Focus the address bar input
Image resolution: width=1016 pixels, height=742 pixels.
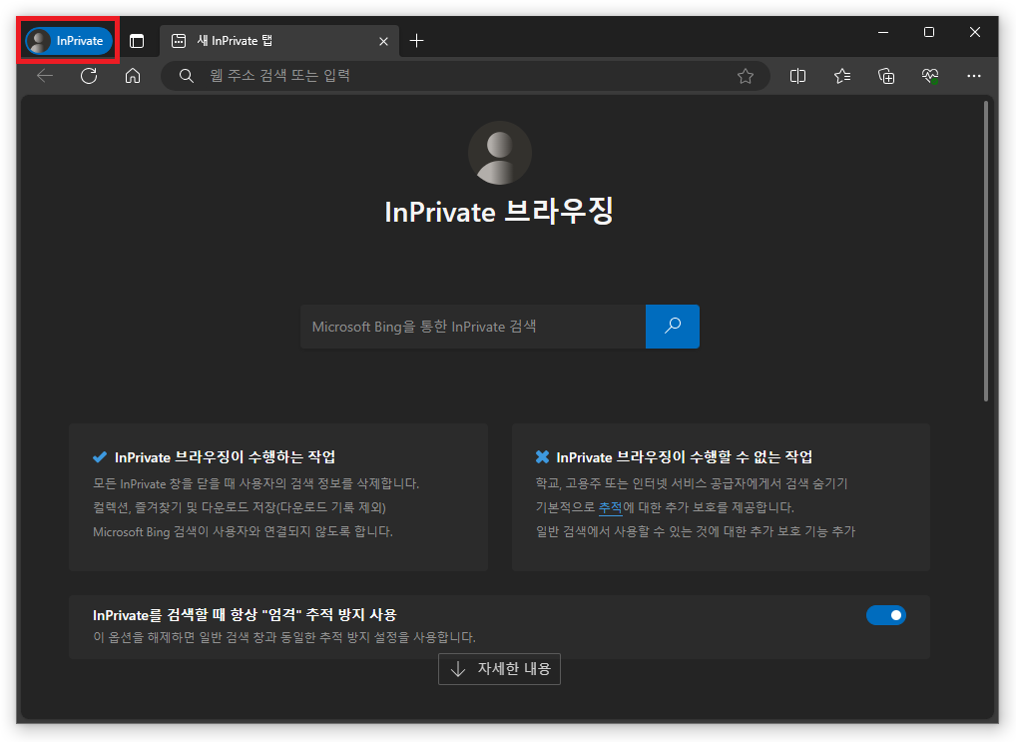465,76
